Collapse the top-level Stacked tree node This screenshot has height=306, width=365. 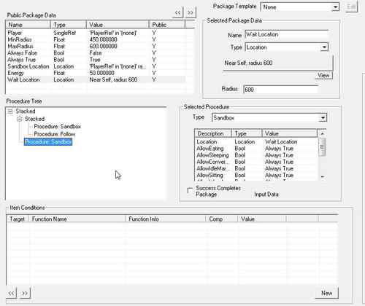[x=10, y=111]
